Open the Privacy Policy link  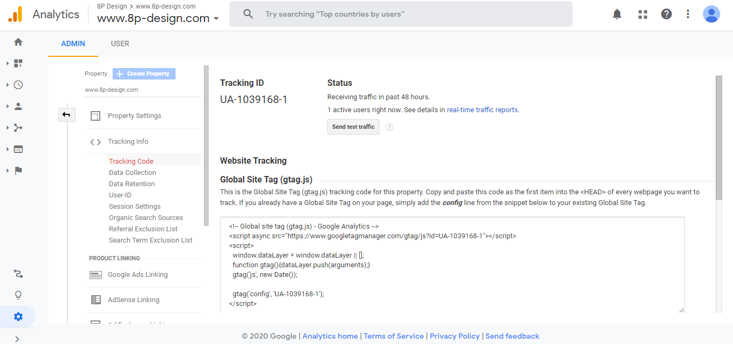tap(455, 336)
